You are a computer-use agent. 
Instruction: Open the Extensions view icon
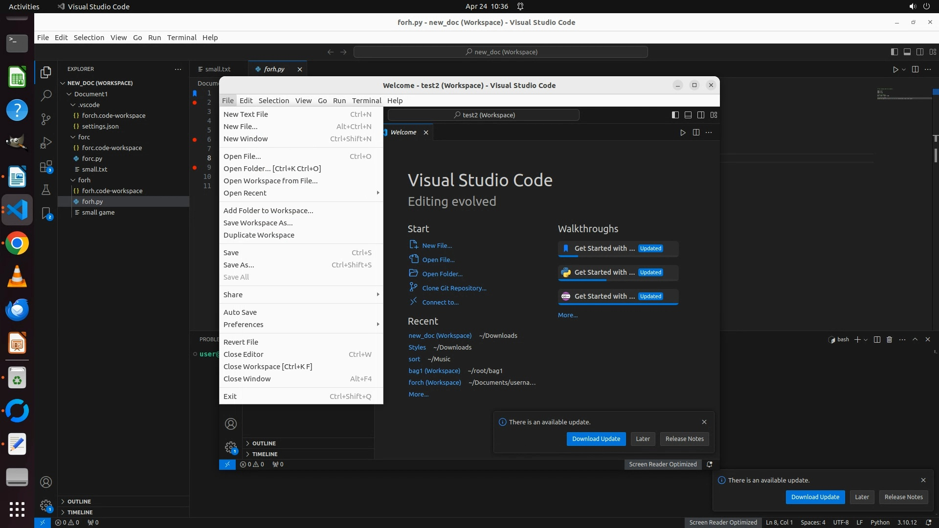click(46, 167)
